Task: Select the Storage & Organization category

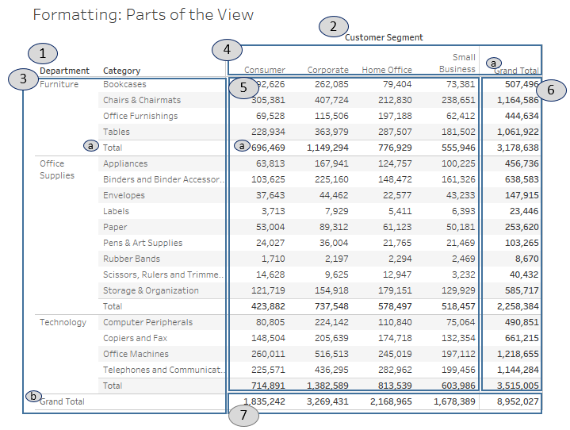Action: (151, 290)
